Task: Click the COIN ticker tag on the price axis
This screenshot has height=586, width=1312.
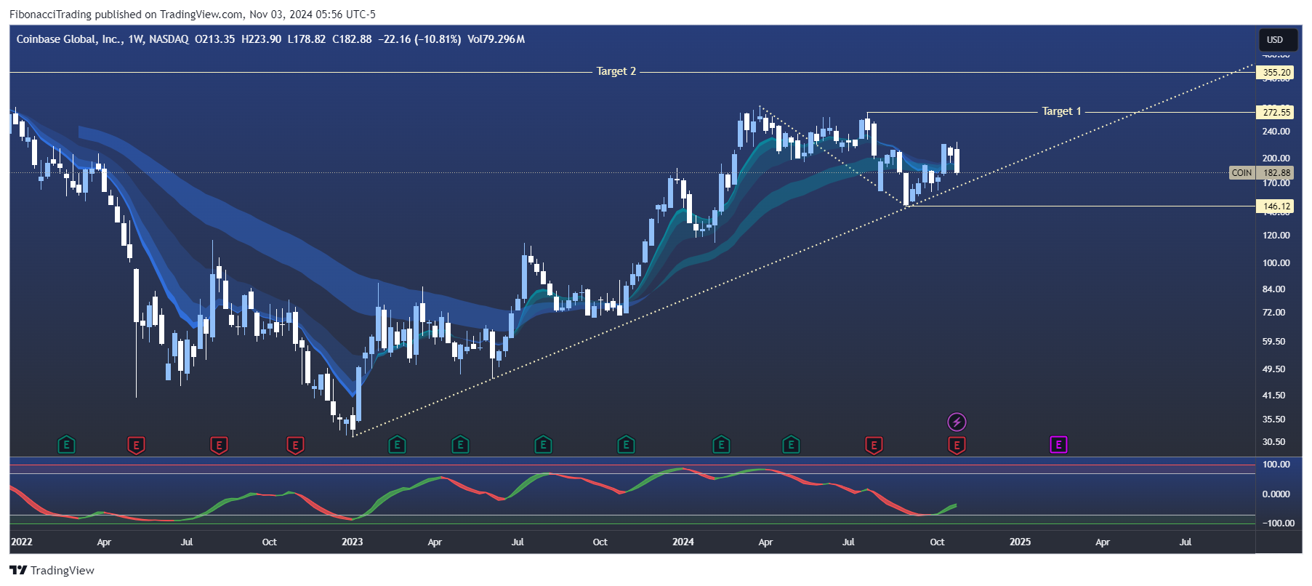Action: pyautogui.click(x=1241, y=173)
